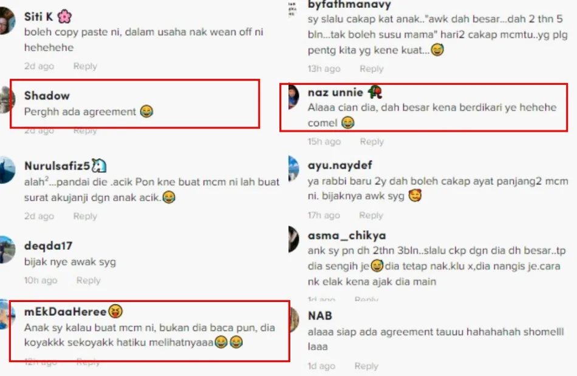Viewport: 577px width, 376px height.
Task: Open ayu.naydef's username profile
Action: (x=340, y=165)
